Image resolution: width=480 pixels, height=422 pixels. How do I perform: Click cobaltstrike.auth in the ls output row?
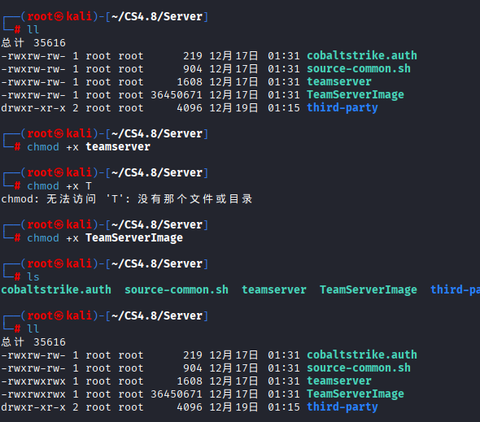tap(56, 289)
